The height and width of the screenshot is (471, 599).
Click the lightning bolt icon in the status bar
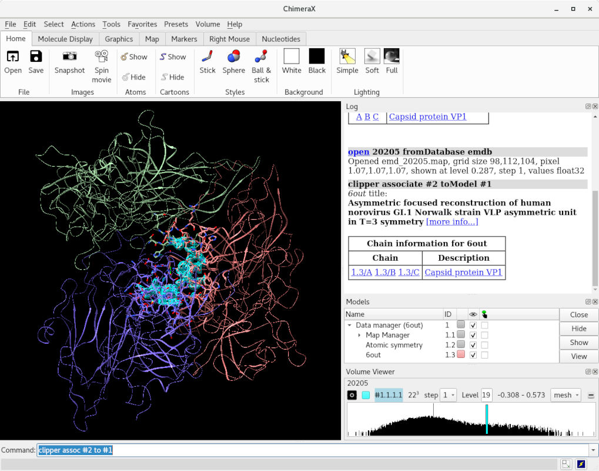click(x=581, y=464)
